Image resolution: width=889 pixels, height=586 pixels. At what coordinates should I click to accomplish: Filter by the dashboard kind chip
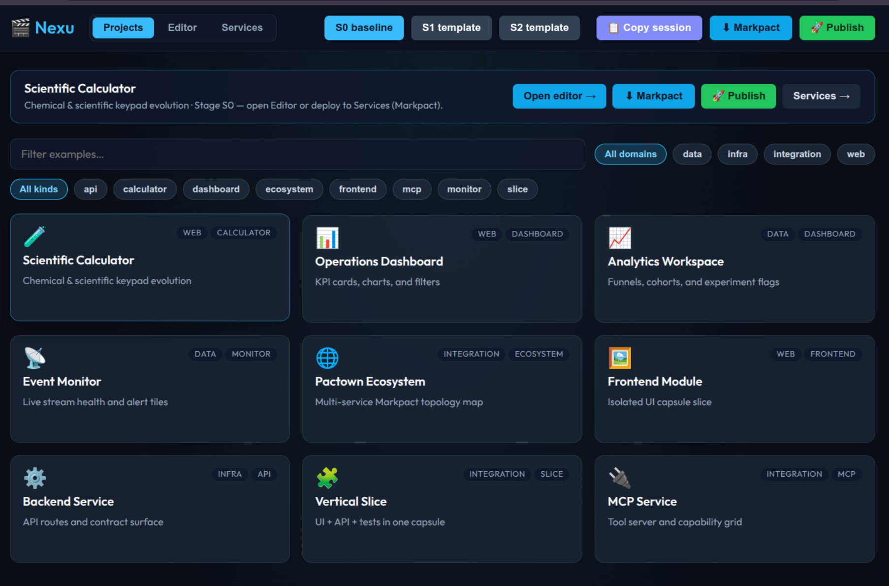(x=216, y=189)
